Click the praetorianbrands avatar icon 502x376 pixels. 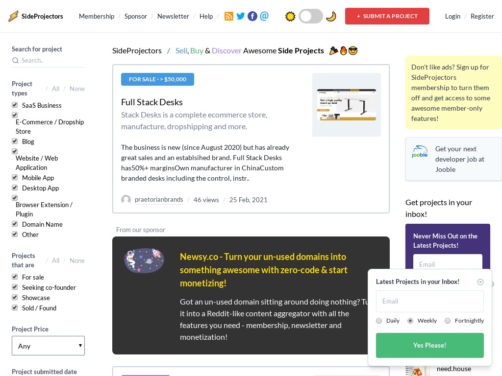tap(126, 200)
